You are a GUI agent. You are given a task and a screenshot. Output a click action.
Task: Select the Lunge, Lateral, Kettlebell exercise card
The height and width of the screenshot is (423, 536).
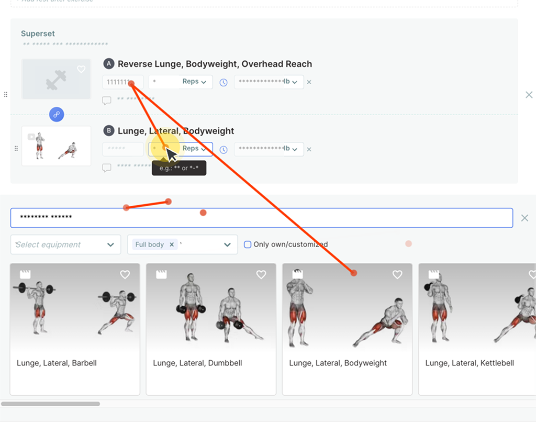click(x=477, y=329)
